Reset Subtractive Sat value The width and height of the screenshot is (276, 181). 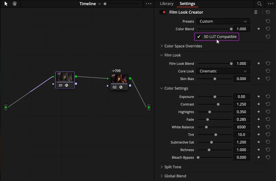point(268,142)
